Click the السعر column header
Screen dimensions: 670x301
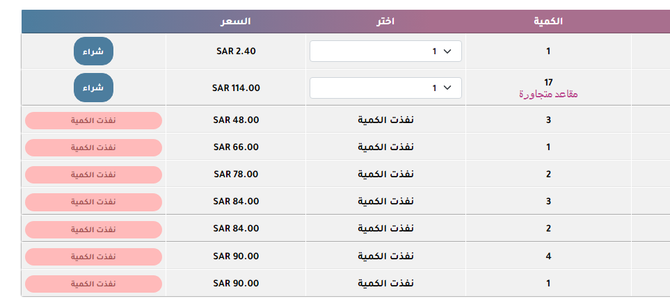235,22
